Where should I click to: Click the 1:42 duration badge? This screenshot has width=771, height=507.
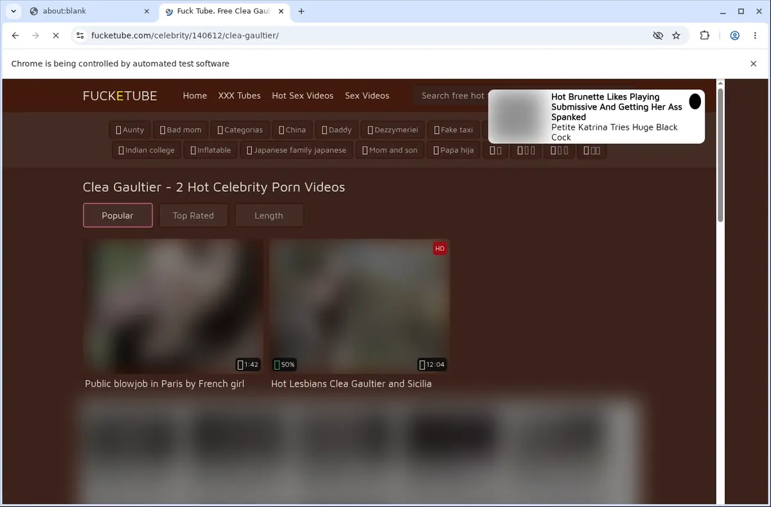[247, 365]
